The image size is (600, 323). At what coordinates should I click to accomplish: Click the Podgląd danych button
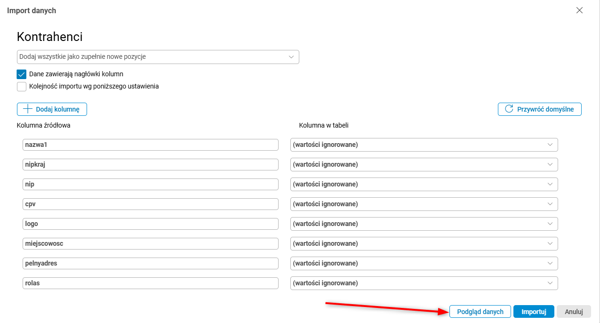coord(480,312)
